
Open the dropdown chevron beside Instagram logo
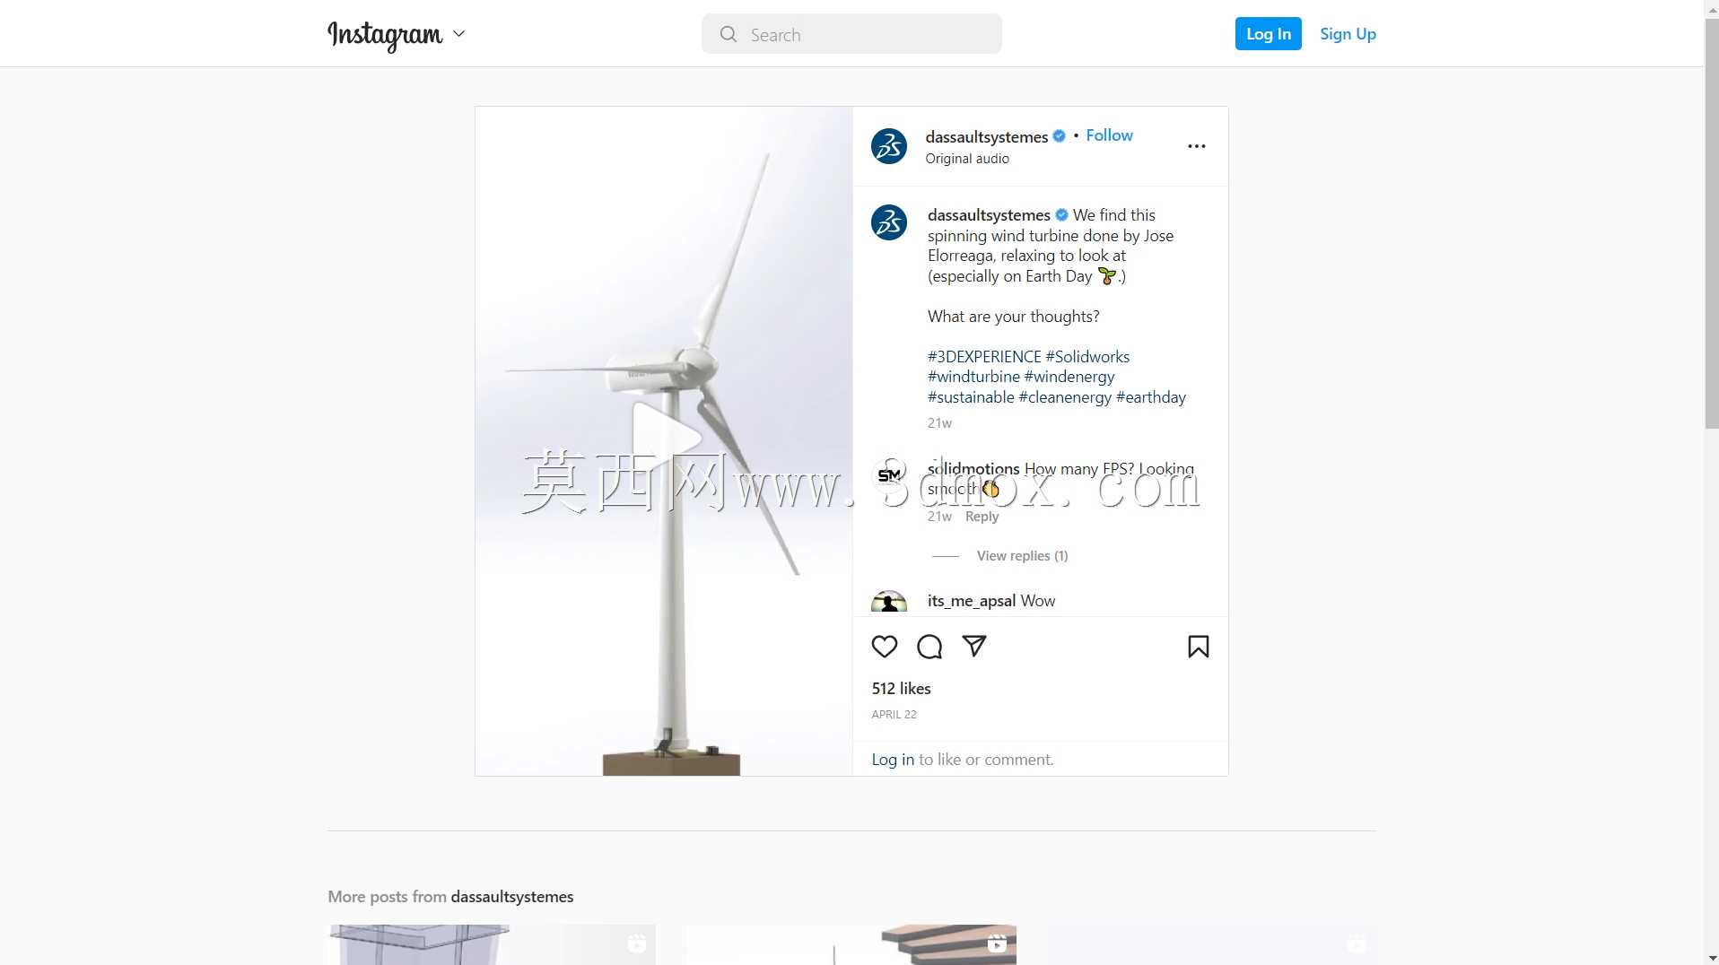(x=459, y=34)
